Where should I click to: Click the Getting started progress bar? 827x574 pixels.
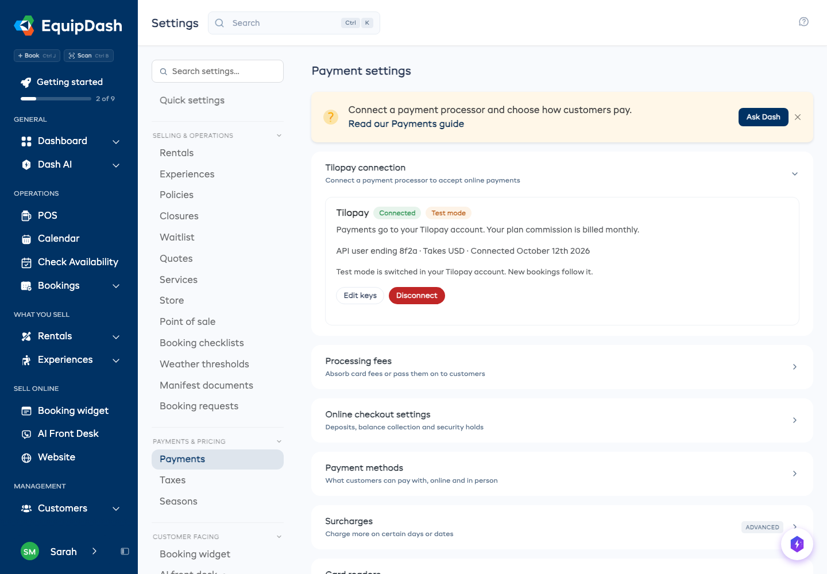[x=56, y=99]
